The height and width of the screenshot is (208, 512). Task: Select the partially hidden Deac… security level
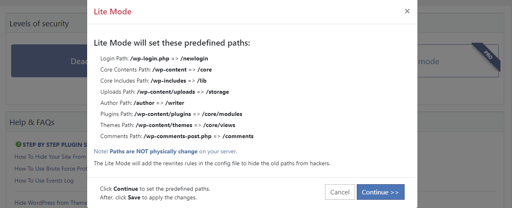(x=50, y=61)
